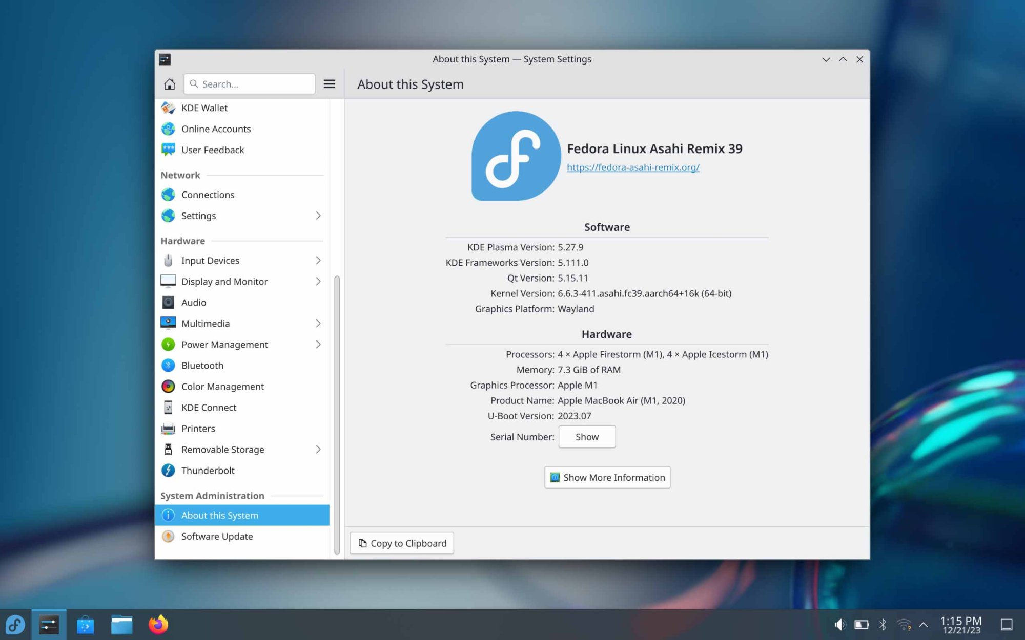Open the fedora-asahi-remix.org link

click(632, 167)
